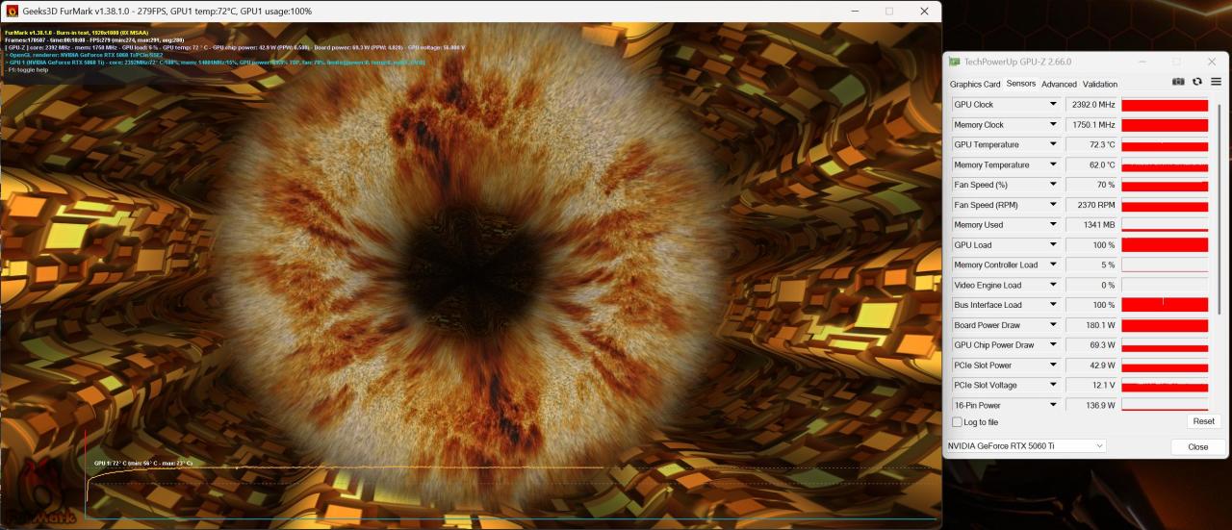Open the GPU Clock sensor dropdown

(1053, 105)
